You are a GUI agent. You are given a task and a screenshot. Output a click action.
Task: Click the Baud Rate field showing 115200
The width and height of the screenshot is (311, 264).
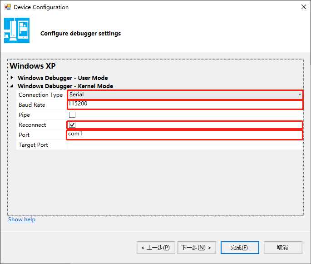point(185,105)
